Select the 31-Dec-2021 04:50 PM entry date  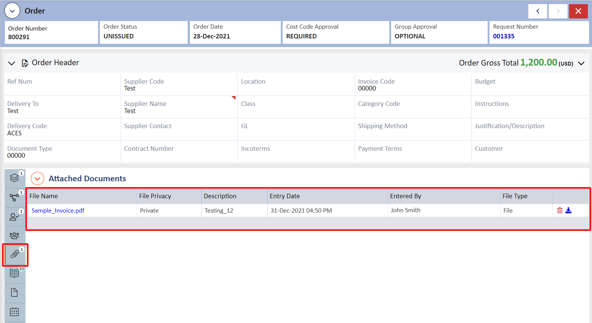pos(327,210)
